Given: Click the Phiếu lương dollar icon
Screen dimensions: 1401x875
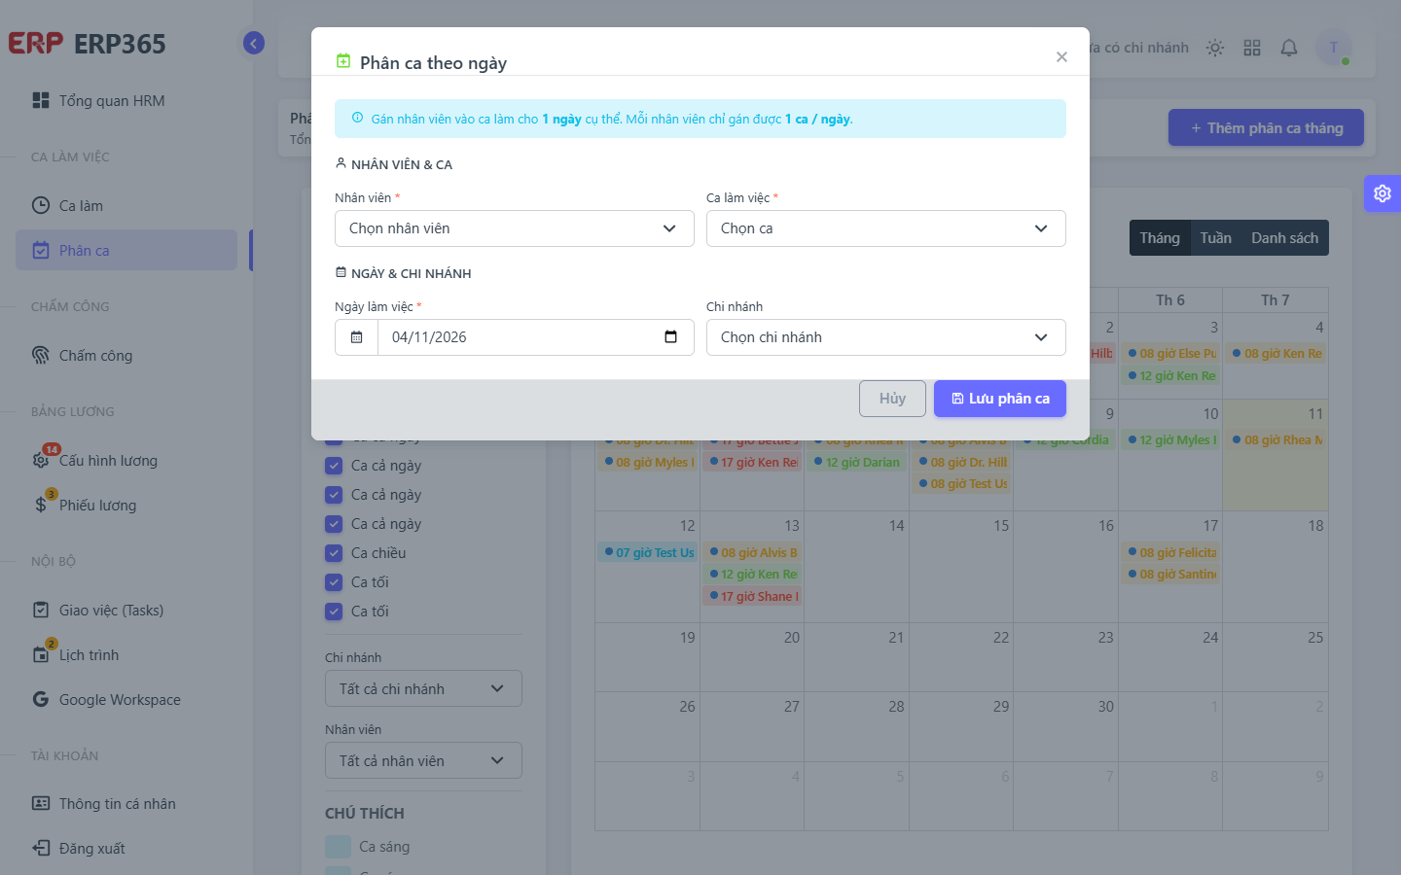Looking at the screenshot, I should point(41,505).
